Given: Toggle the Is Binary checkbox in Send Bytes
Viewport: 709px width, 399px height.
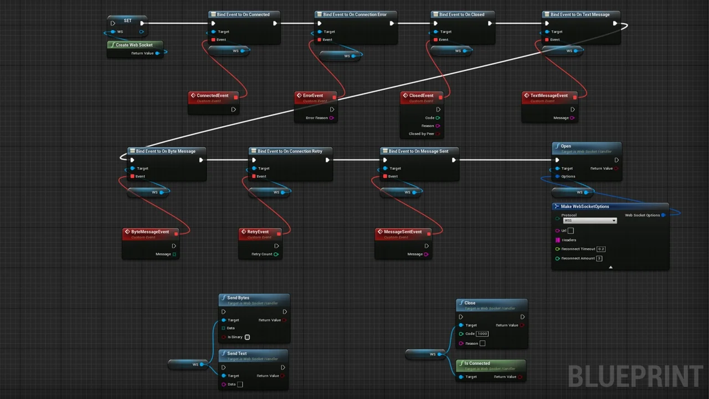Looking at the screenshot, I should click(x=247, y=337).
